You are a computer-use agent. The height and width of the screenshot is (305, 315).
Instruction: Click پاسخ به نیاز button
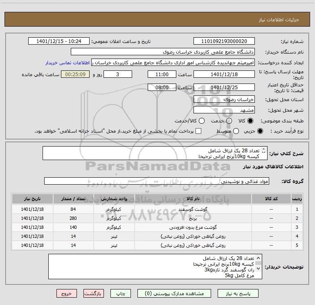click(238, 294)
